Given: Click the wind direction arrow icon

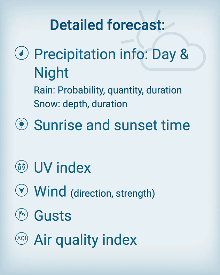Looking at the screenshot, I should 22,190.
